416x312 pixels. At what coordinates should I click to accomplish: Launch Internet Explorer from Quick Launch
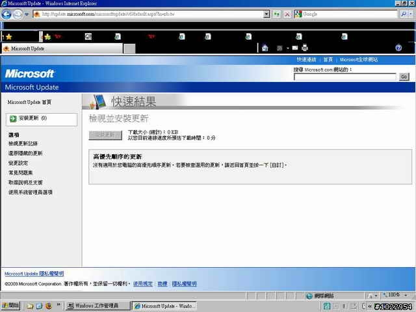(x=39, y=306)
